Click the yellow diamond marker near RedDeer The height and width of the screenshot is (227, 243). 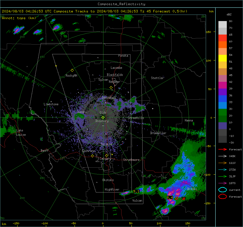tap(111, 88)
